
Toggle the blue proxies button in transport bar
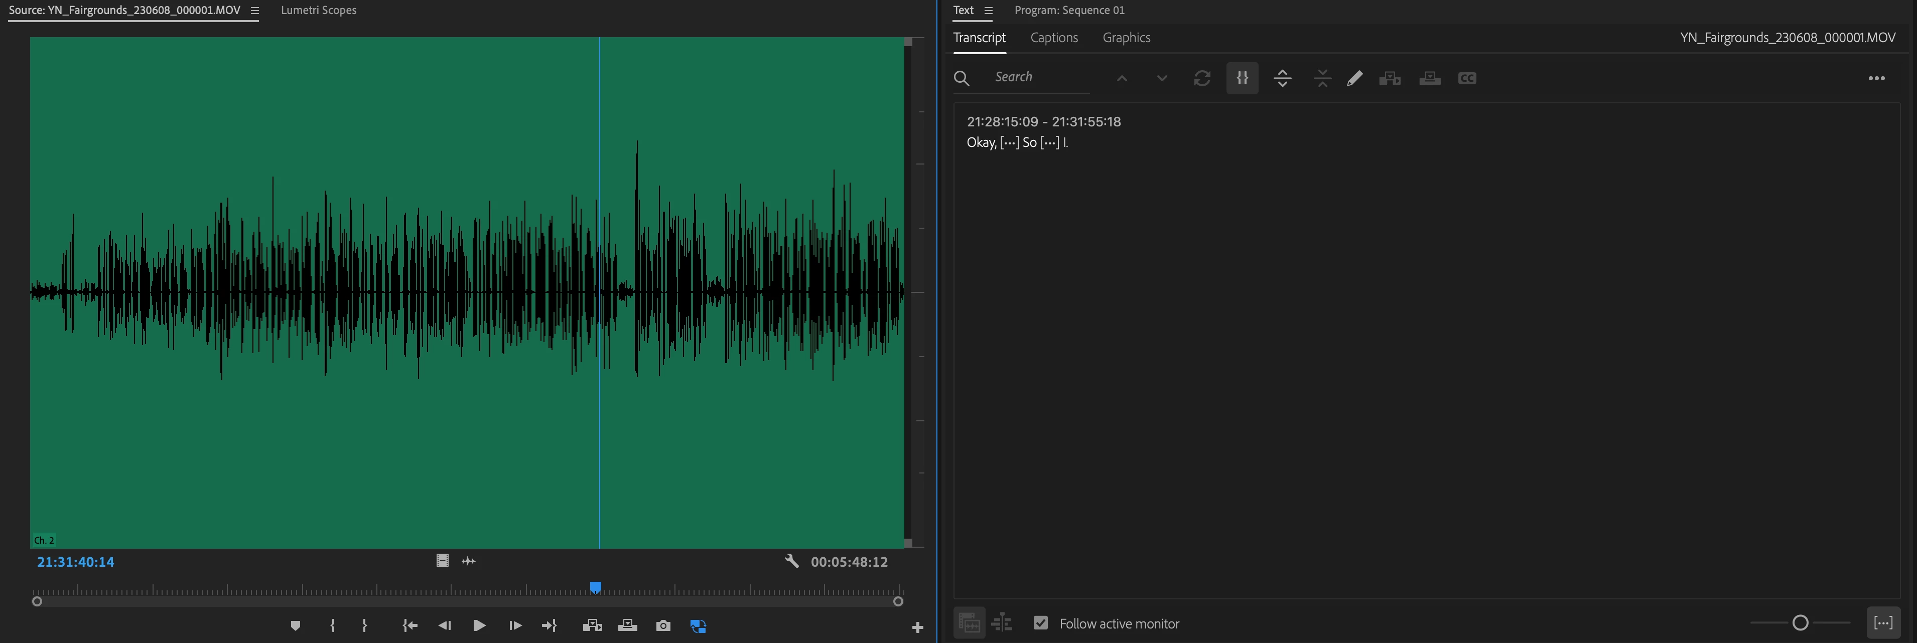click(x=698, y=626)
